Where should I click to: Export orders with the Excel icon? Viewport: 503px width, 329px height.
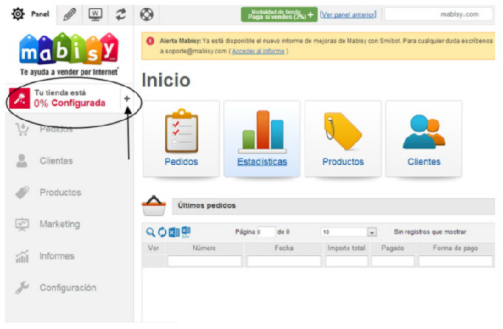[x=174, y=232]
